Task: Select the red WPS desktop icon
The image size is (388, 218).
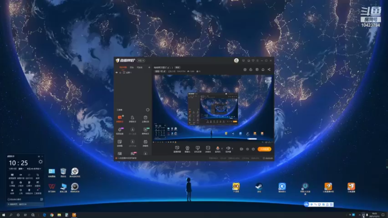Action: tap(51, 187)
